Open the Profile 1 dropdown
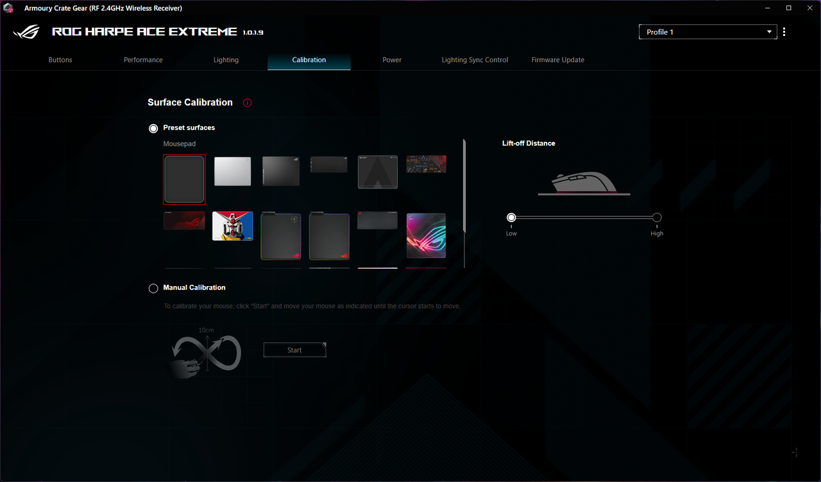821x482 pixels. tap(708, 32)
